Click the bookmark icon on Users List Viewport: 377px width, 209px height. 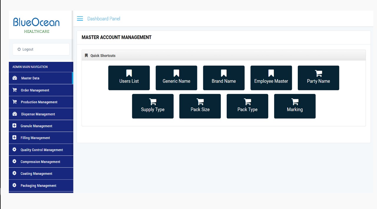[129, 73]
